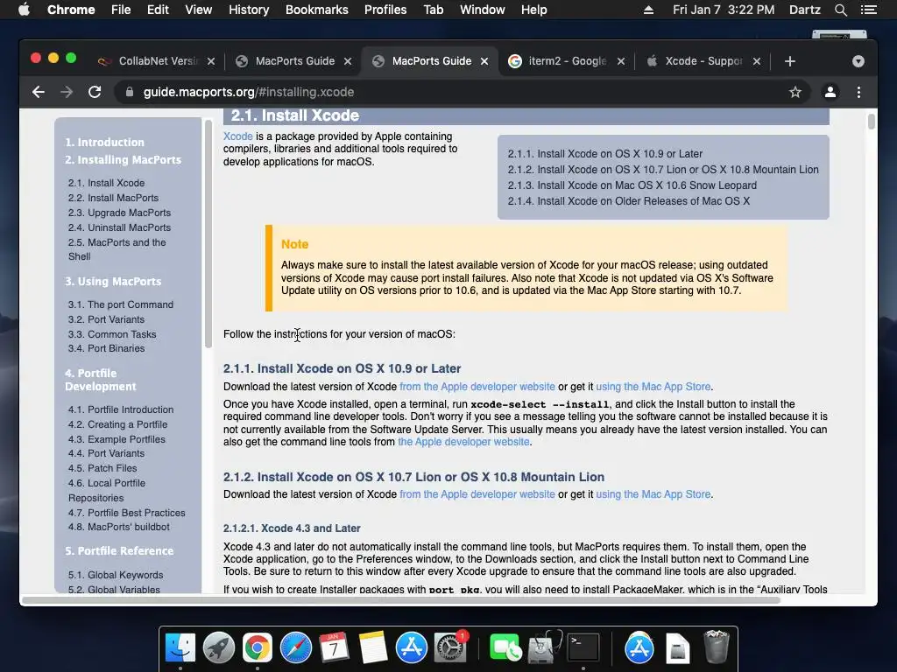The image size is (897, 672).
Task: Open the Profiles menu in menu bar
Action: click(x=385, y=10)
